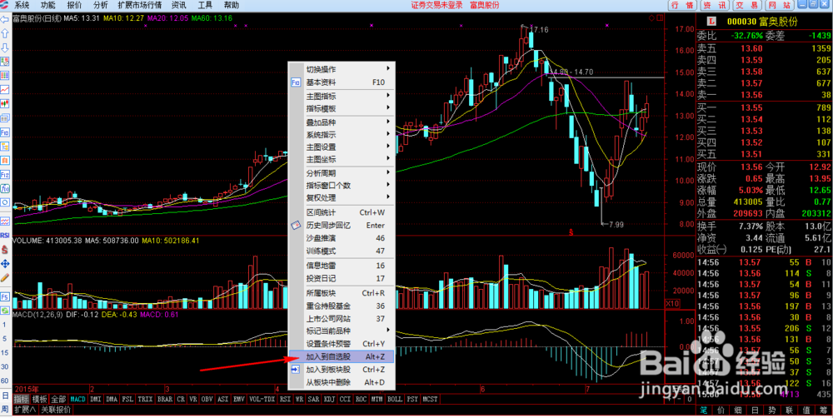Switch to 1-minute period in sidebar
Viewport: 833px width, 418px height.
click(x=5, y=325)
